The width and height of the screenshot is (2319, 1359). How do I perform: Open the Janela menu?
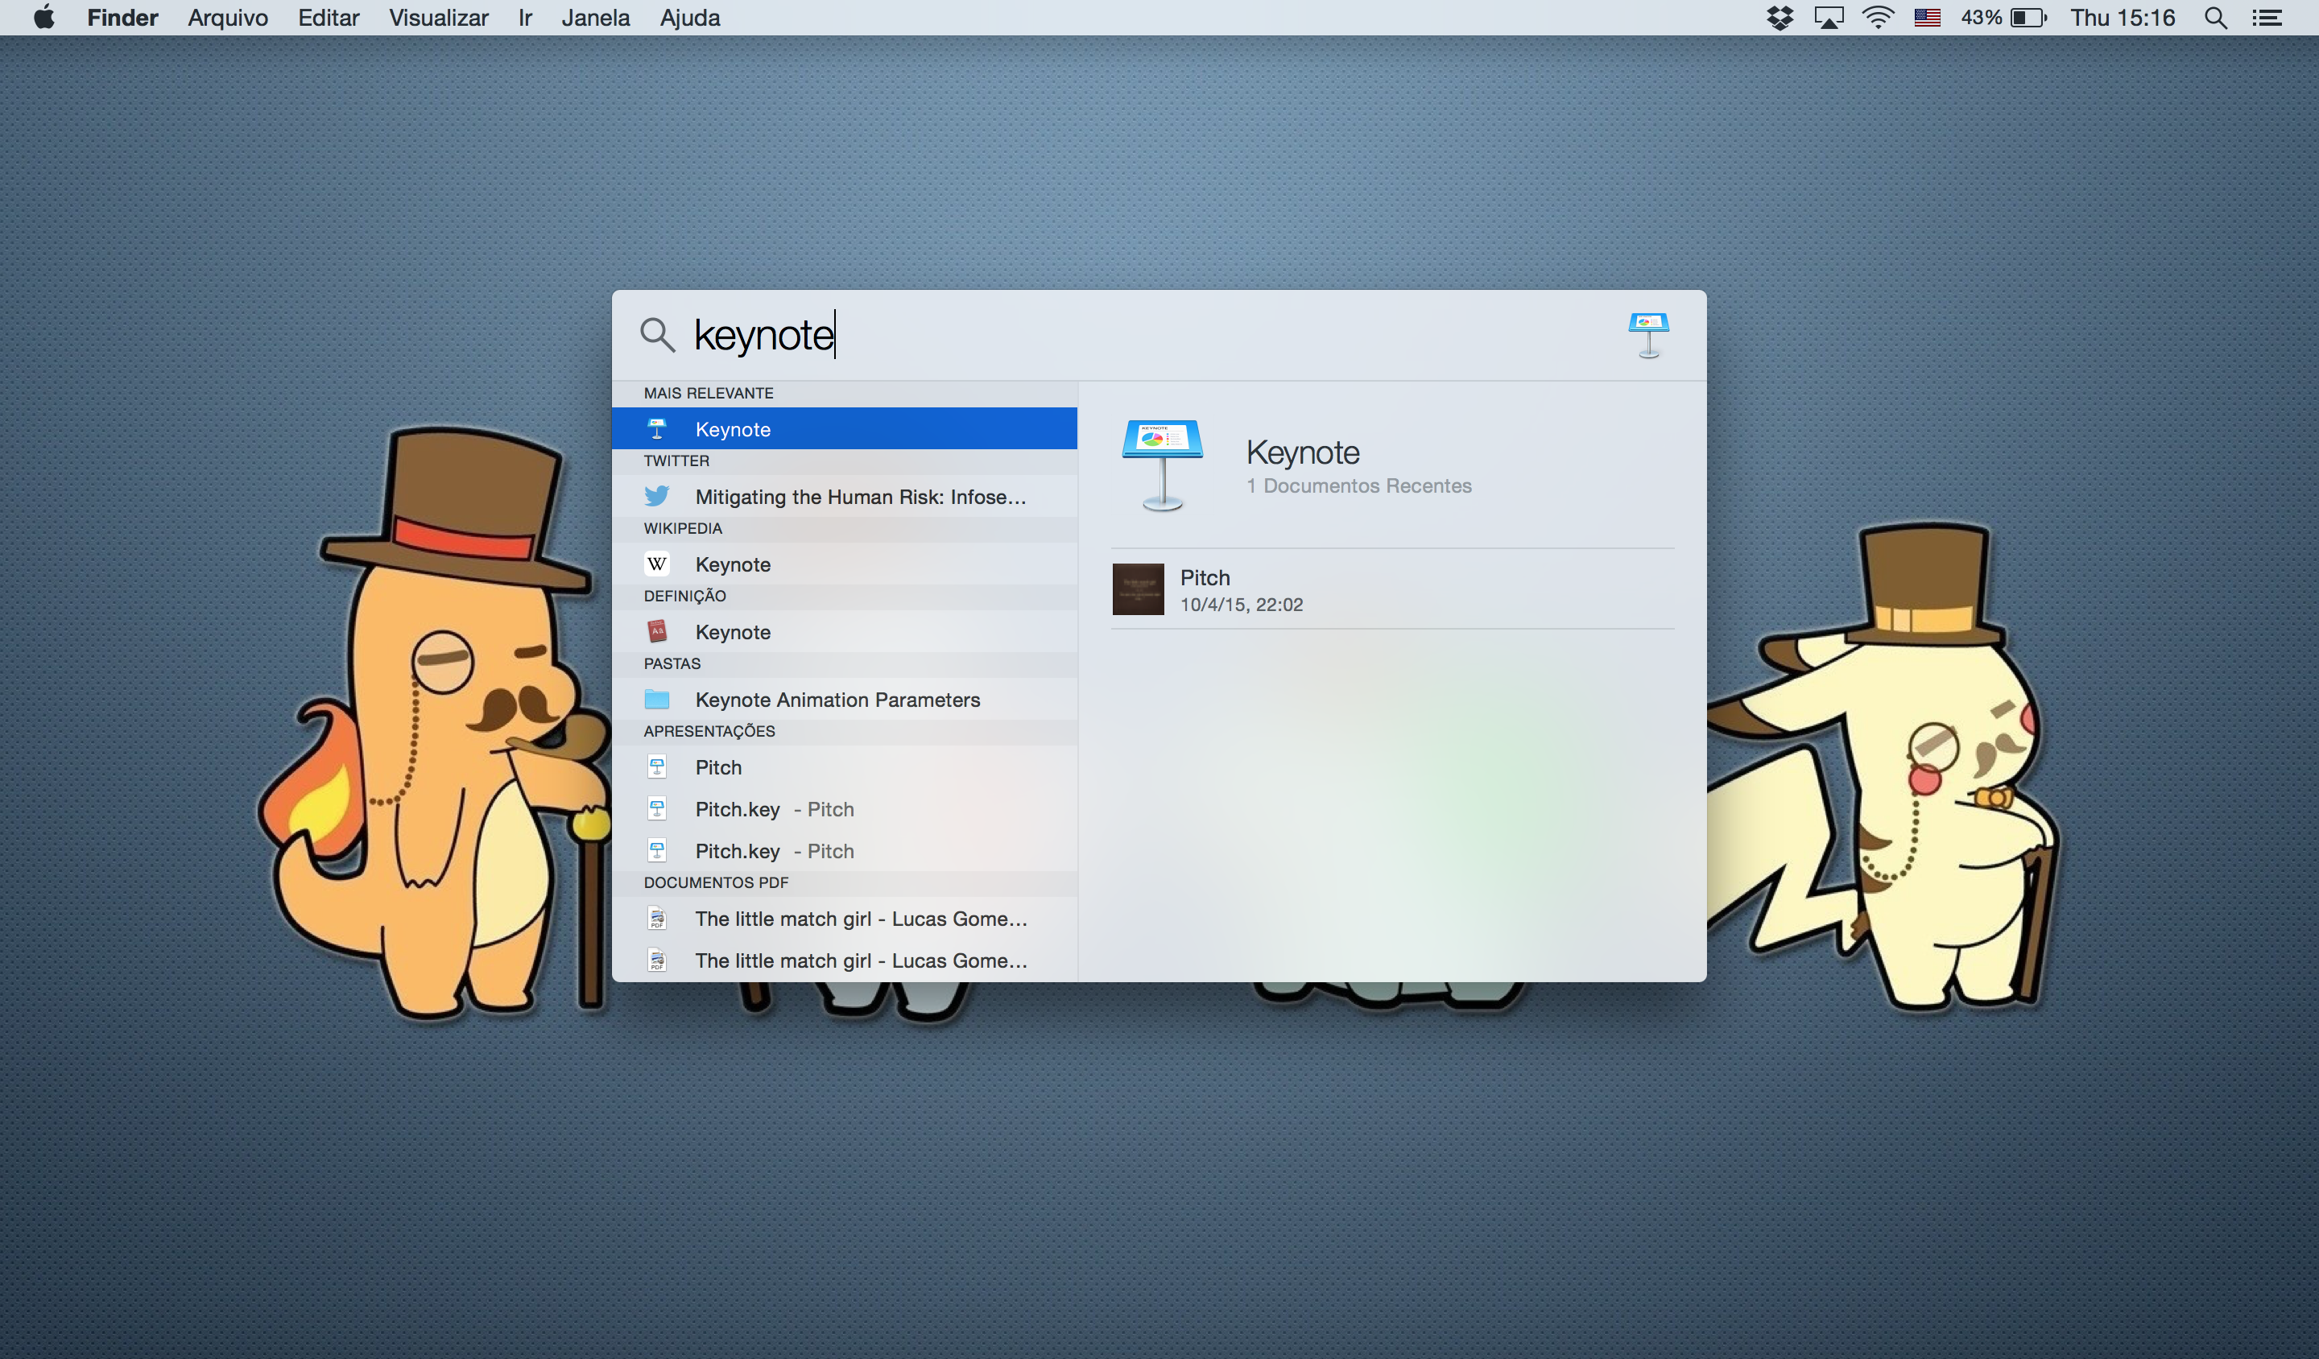[x=595, y=18]
